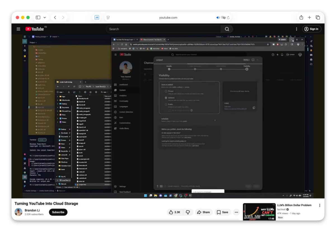The width and height of the screenshot is (336, 232).
Task: Open the YouTube guide hamburger menu
Action: 18,29
